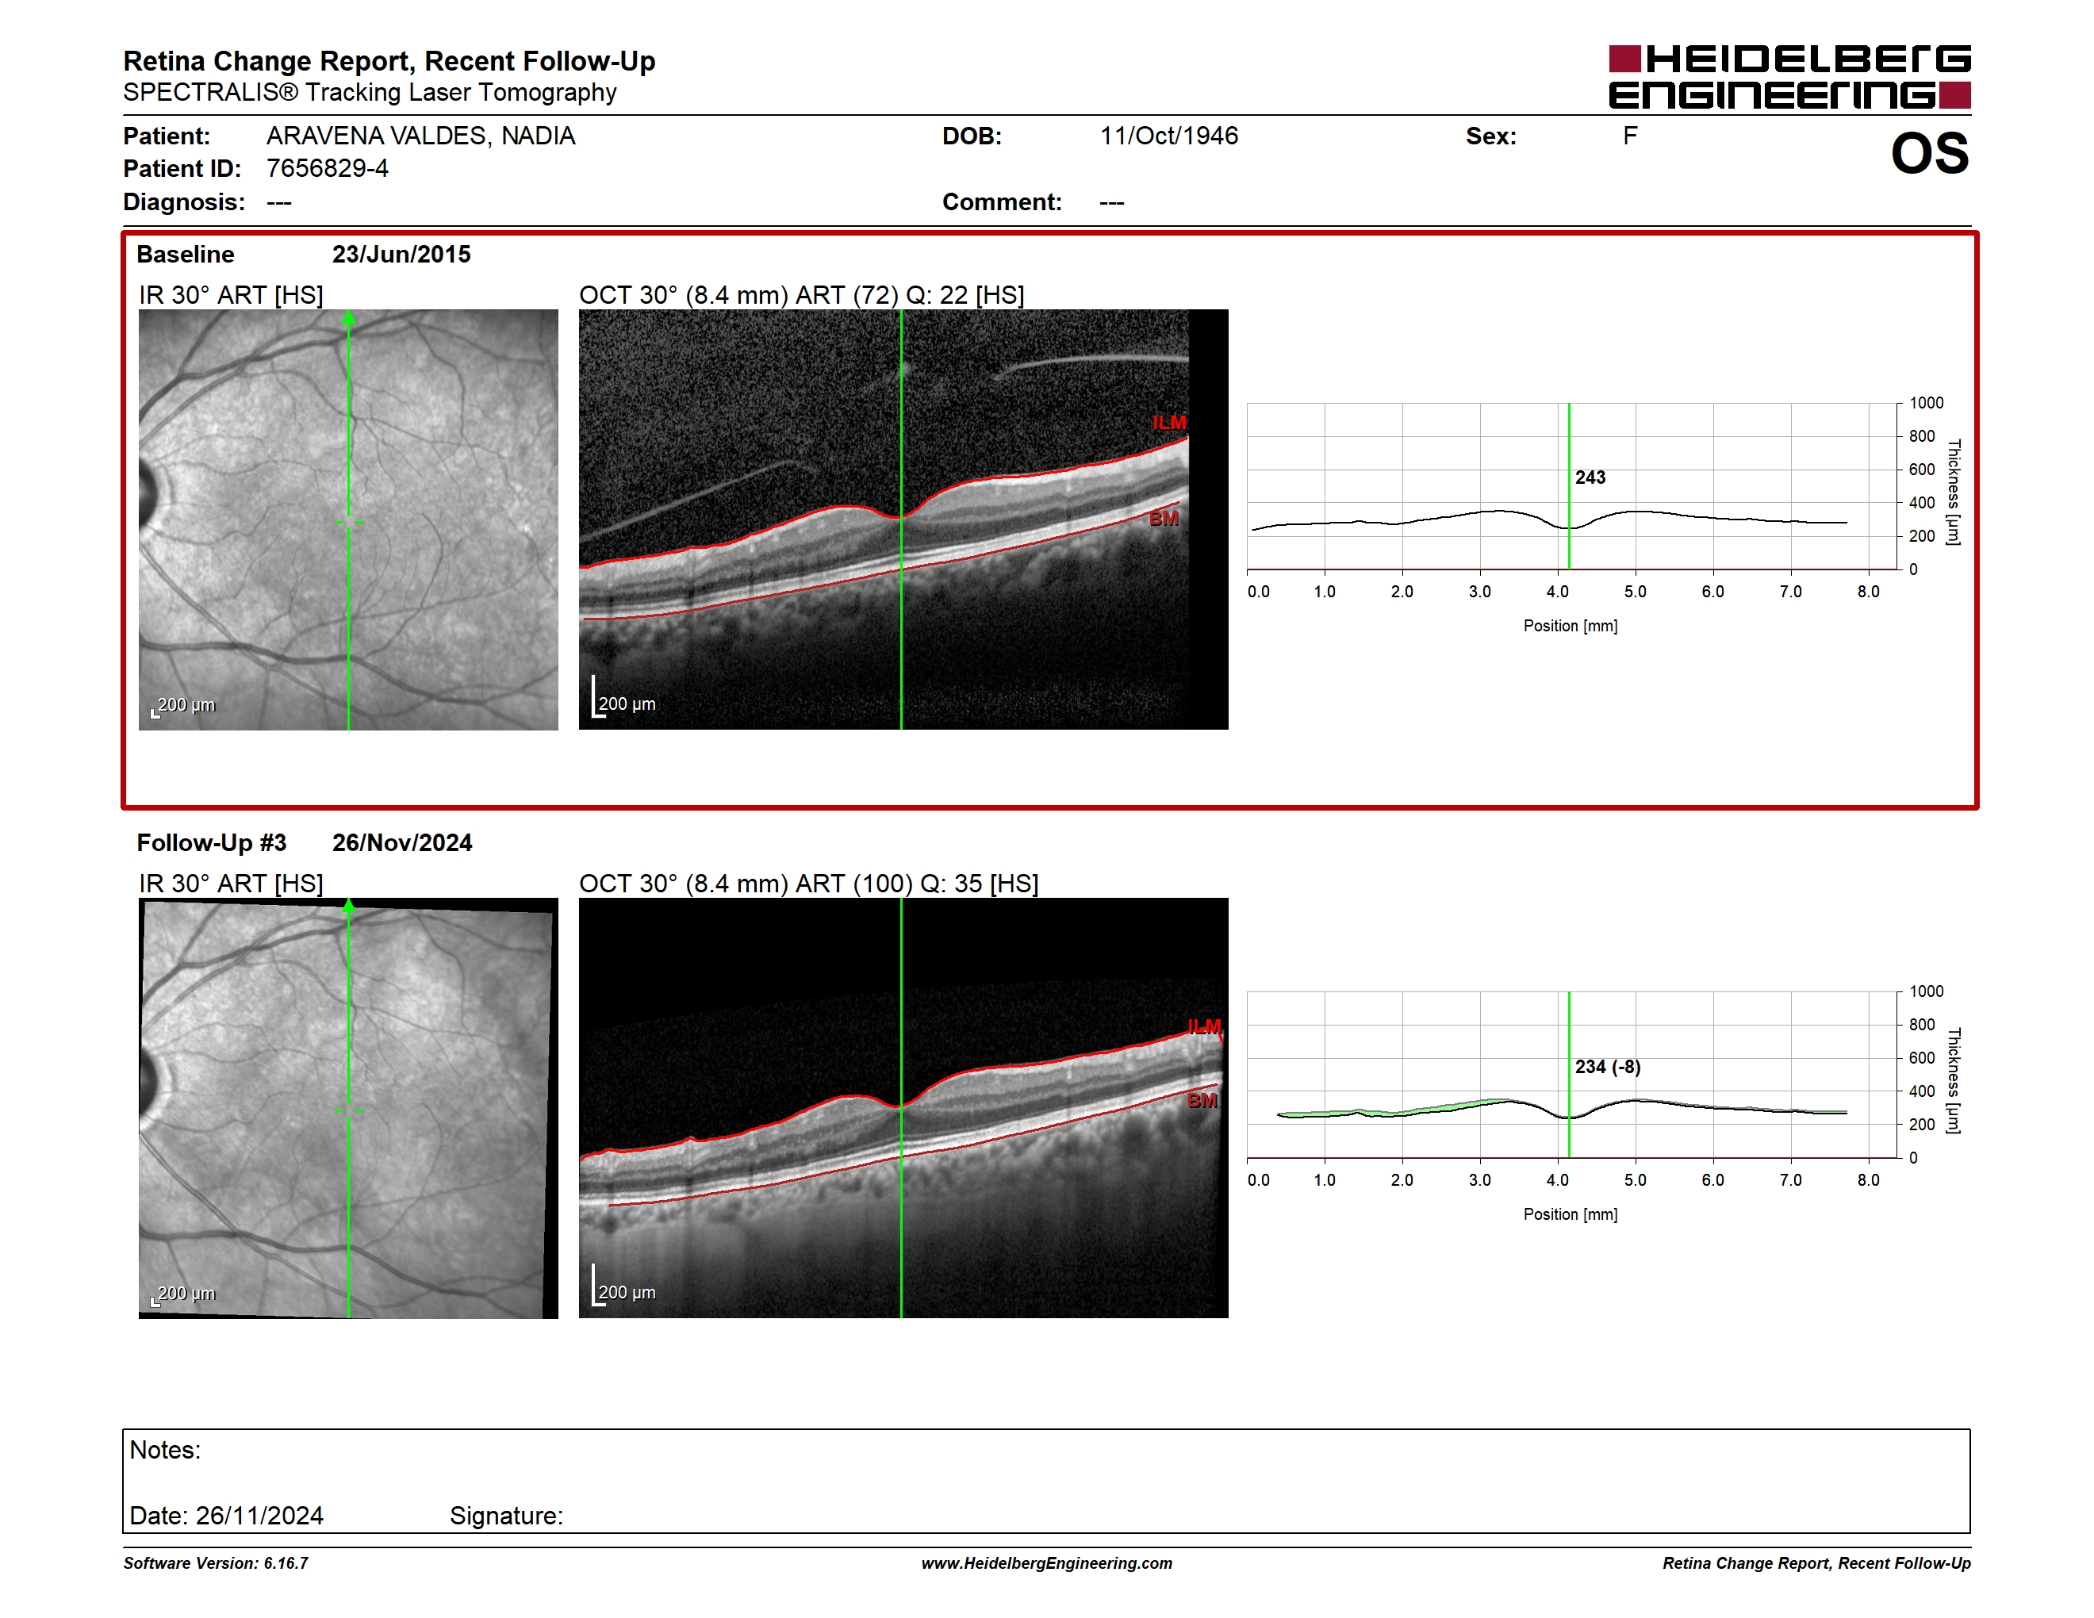
Task: Open the baseline OCT B-scan image
Action: tap(903, 520)
